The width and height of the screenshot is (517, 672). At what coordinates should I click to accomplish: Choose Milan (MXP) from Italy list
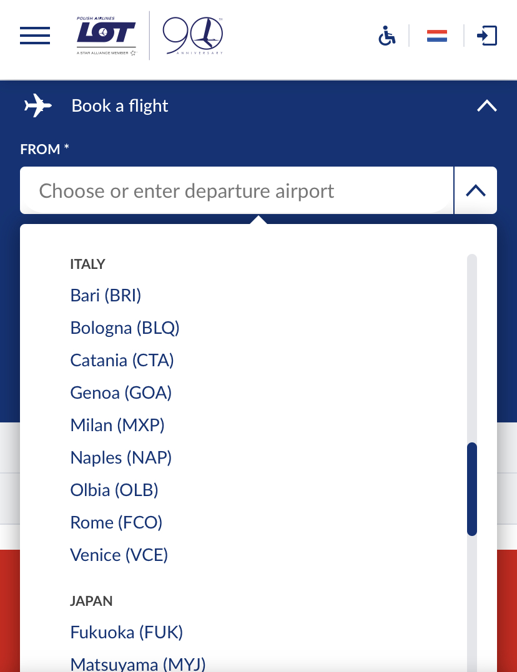(x=117, y=425)
